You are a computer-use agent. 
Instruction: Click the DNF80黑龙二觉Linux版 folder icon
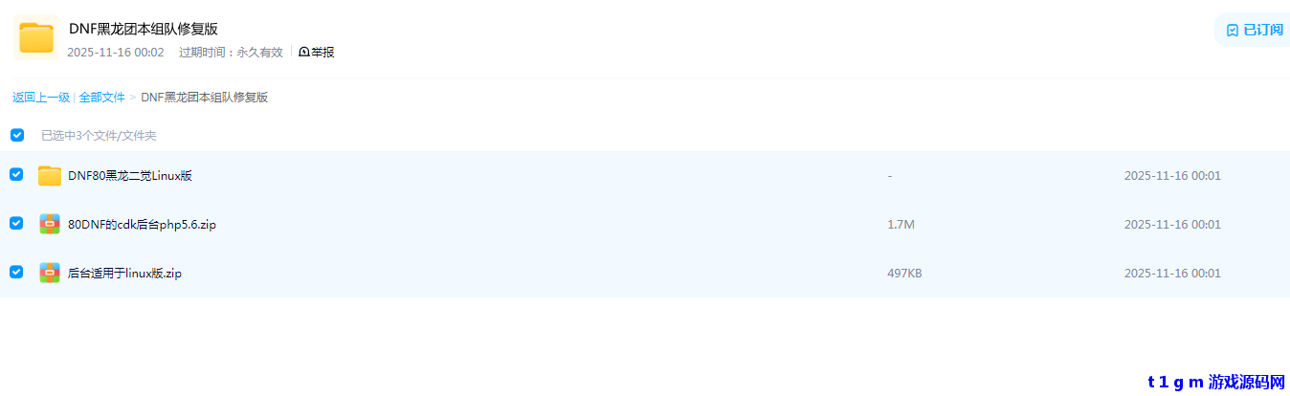tap(50, 176)
